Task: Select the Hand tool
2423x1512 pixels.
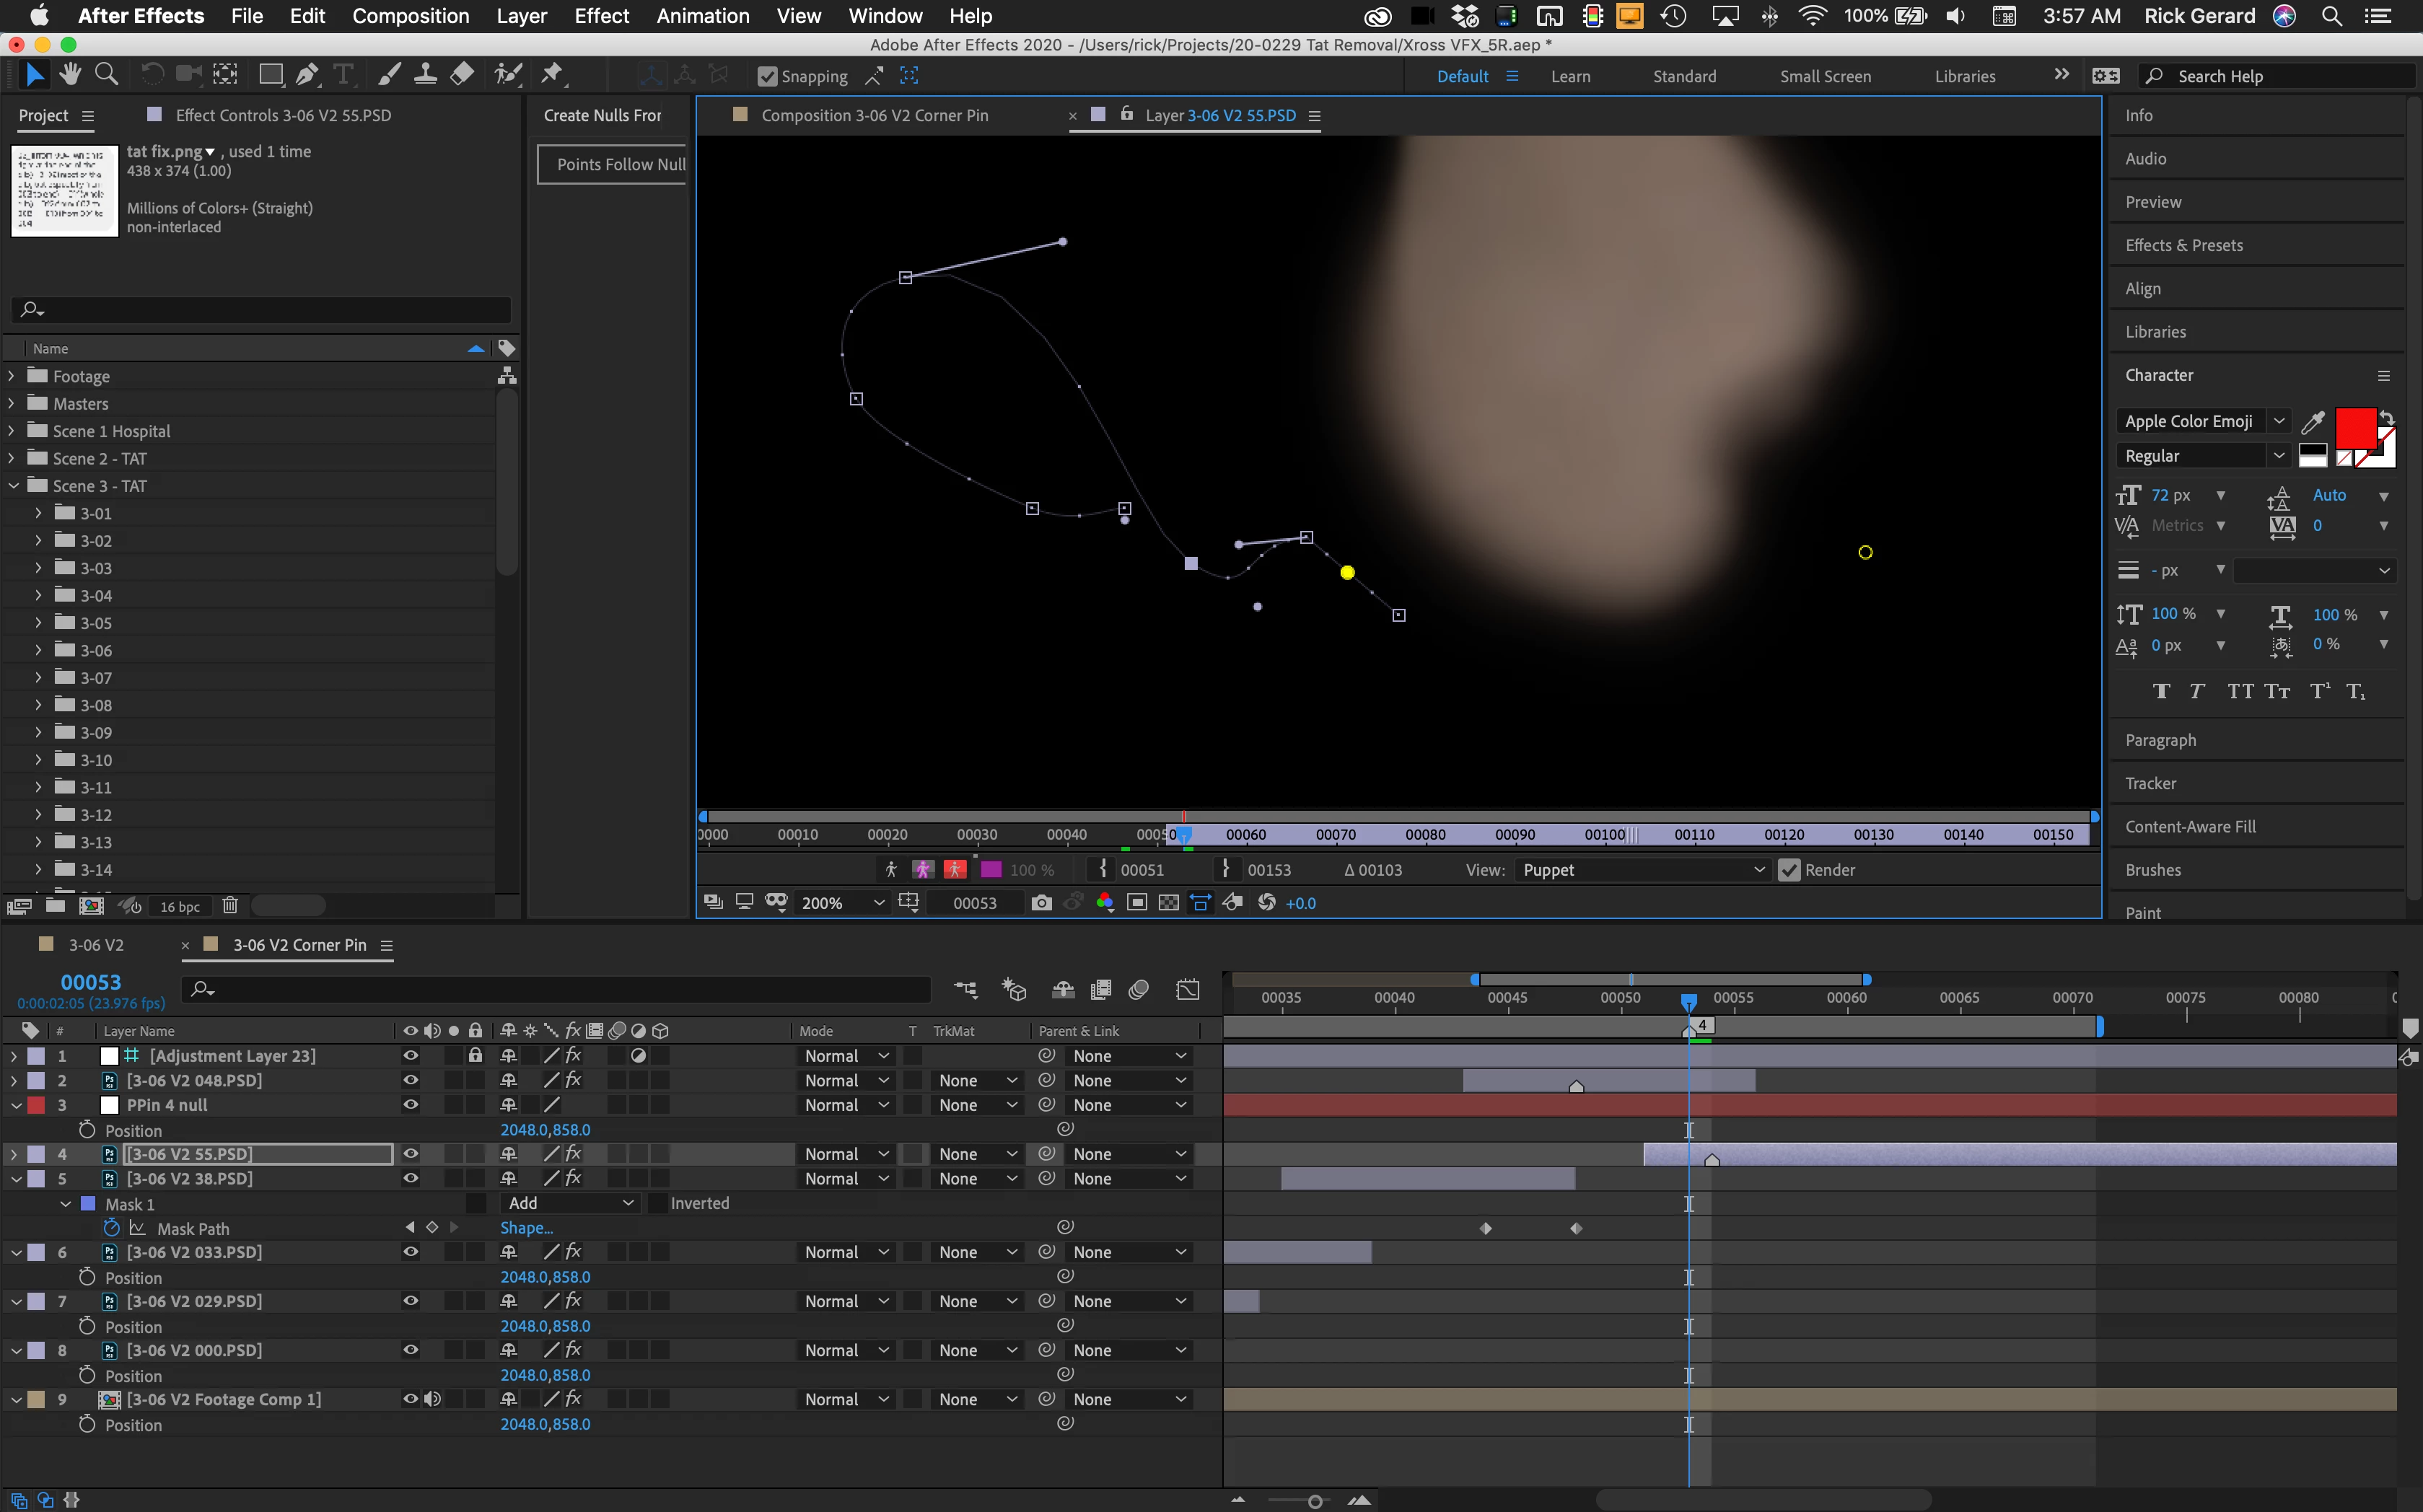Action: [69, 75]
